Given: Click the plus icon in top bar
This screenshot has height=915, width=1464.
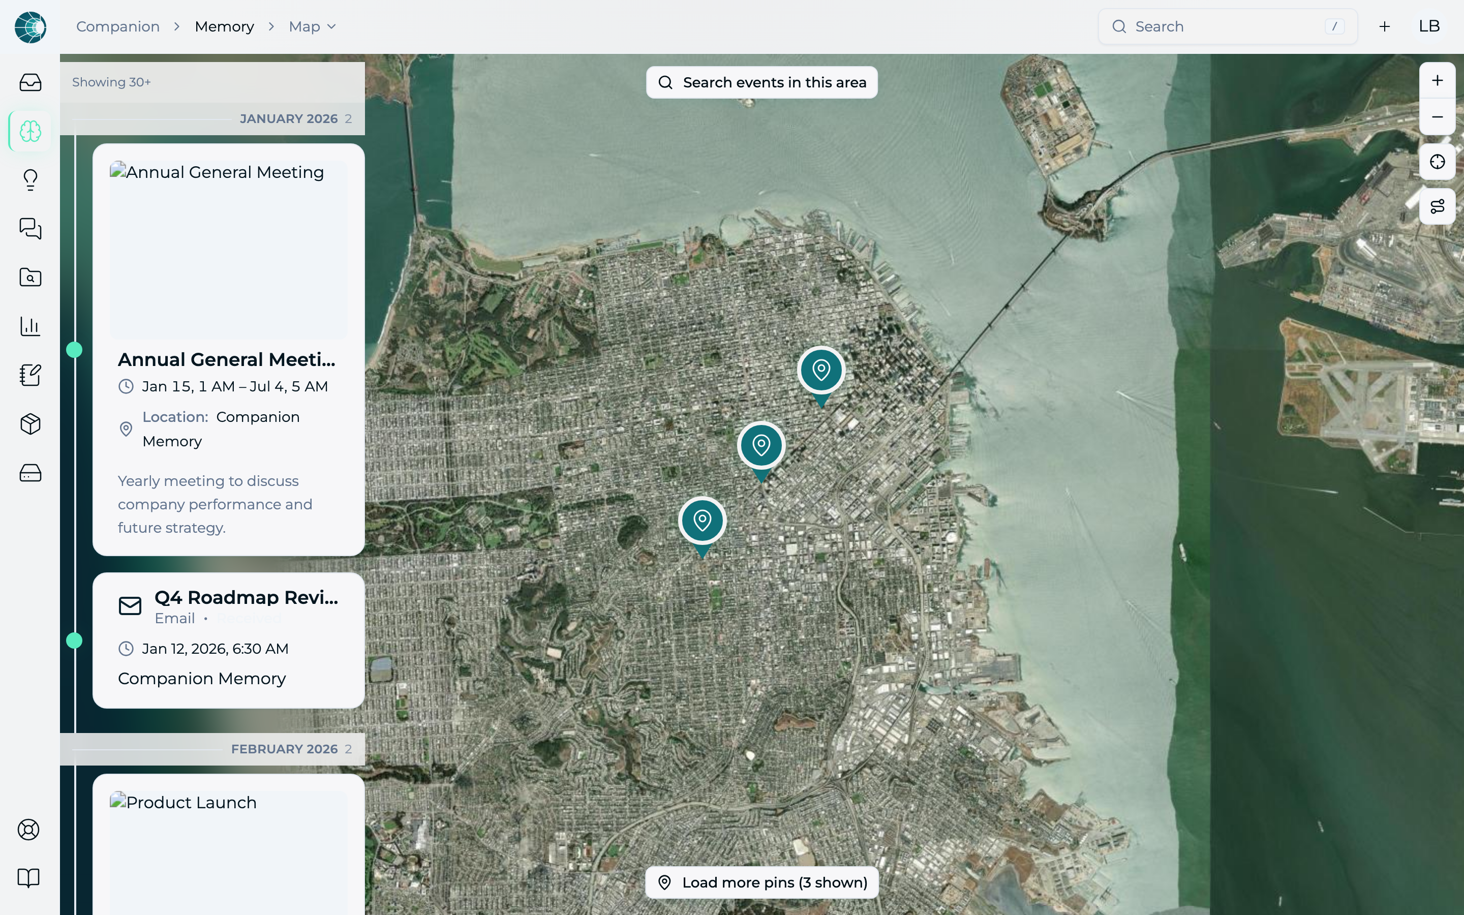Looking at the screenshot, I should 1385,26.
